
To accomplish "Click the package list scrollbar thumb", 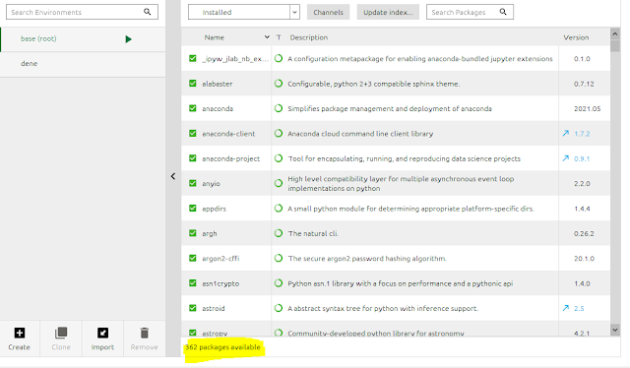I will click(614, 46).
